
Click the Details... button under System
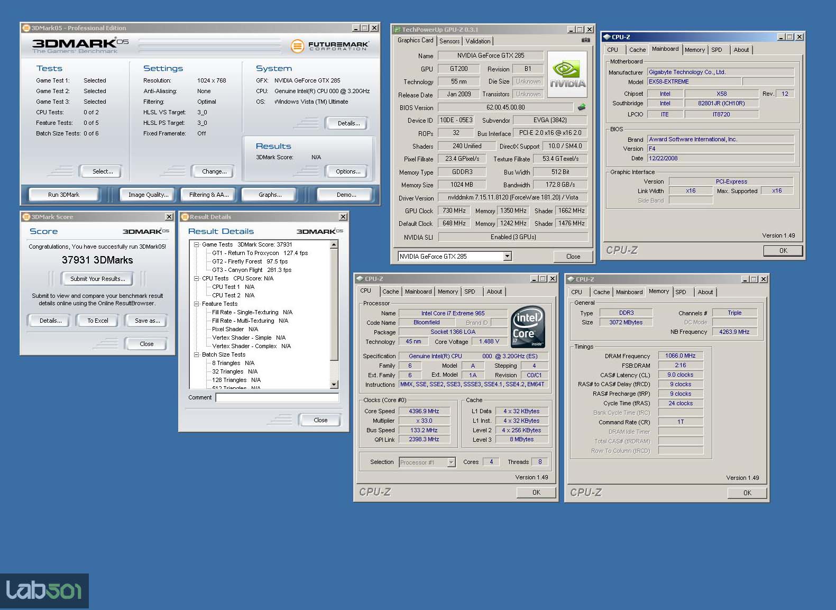click(x=348, y=123)
